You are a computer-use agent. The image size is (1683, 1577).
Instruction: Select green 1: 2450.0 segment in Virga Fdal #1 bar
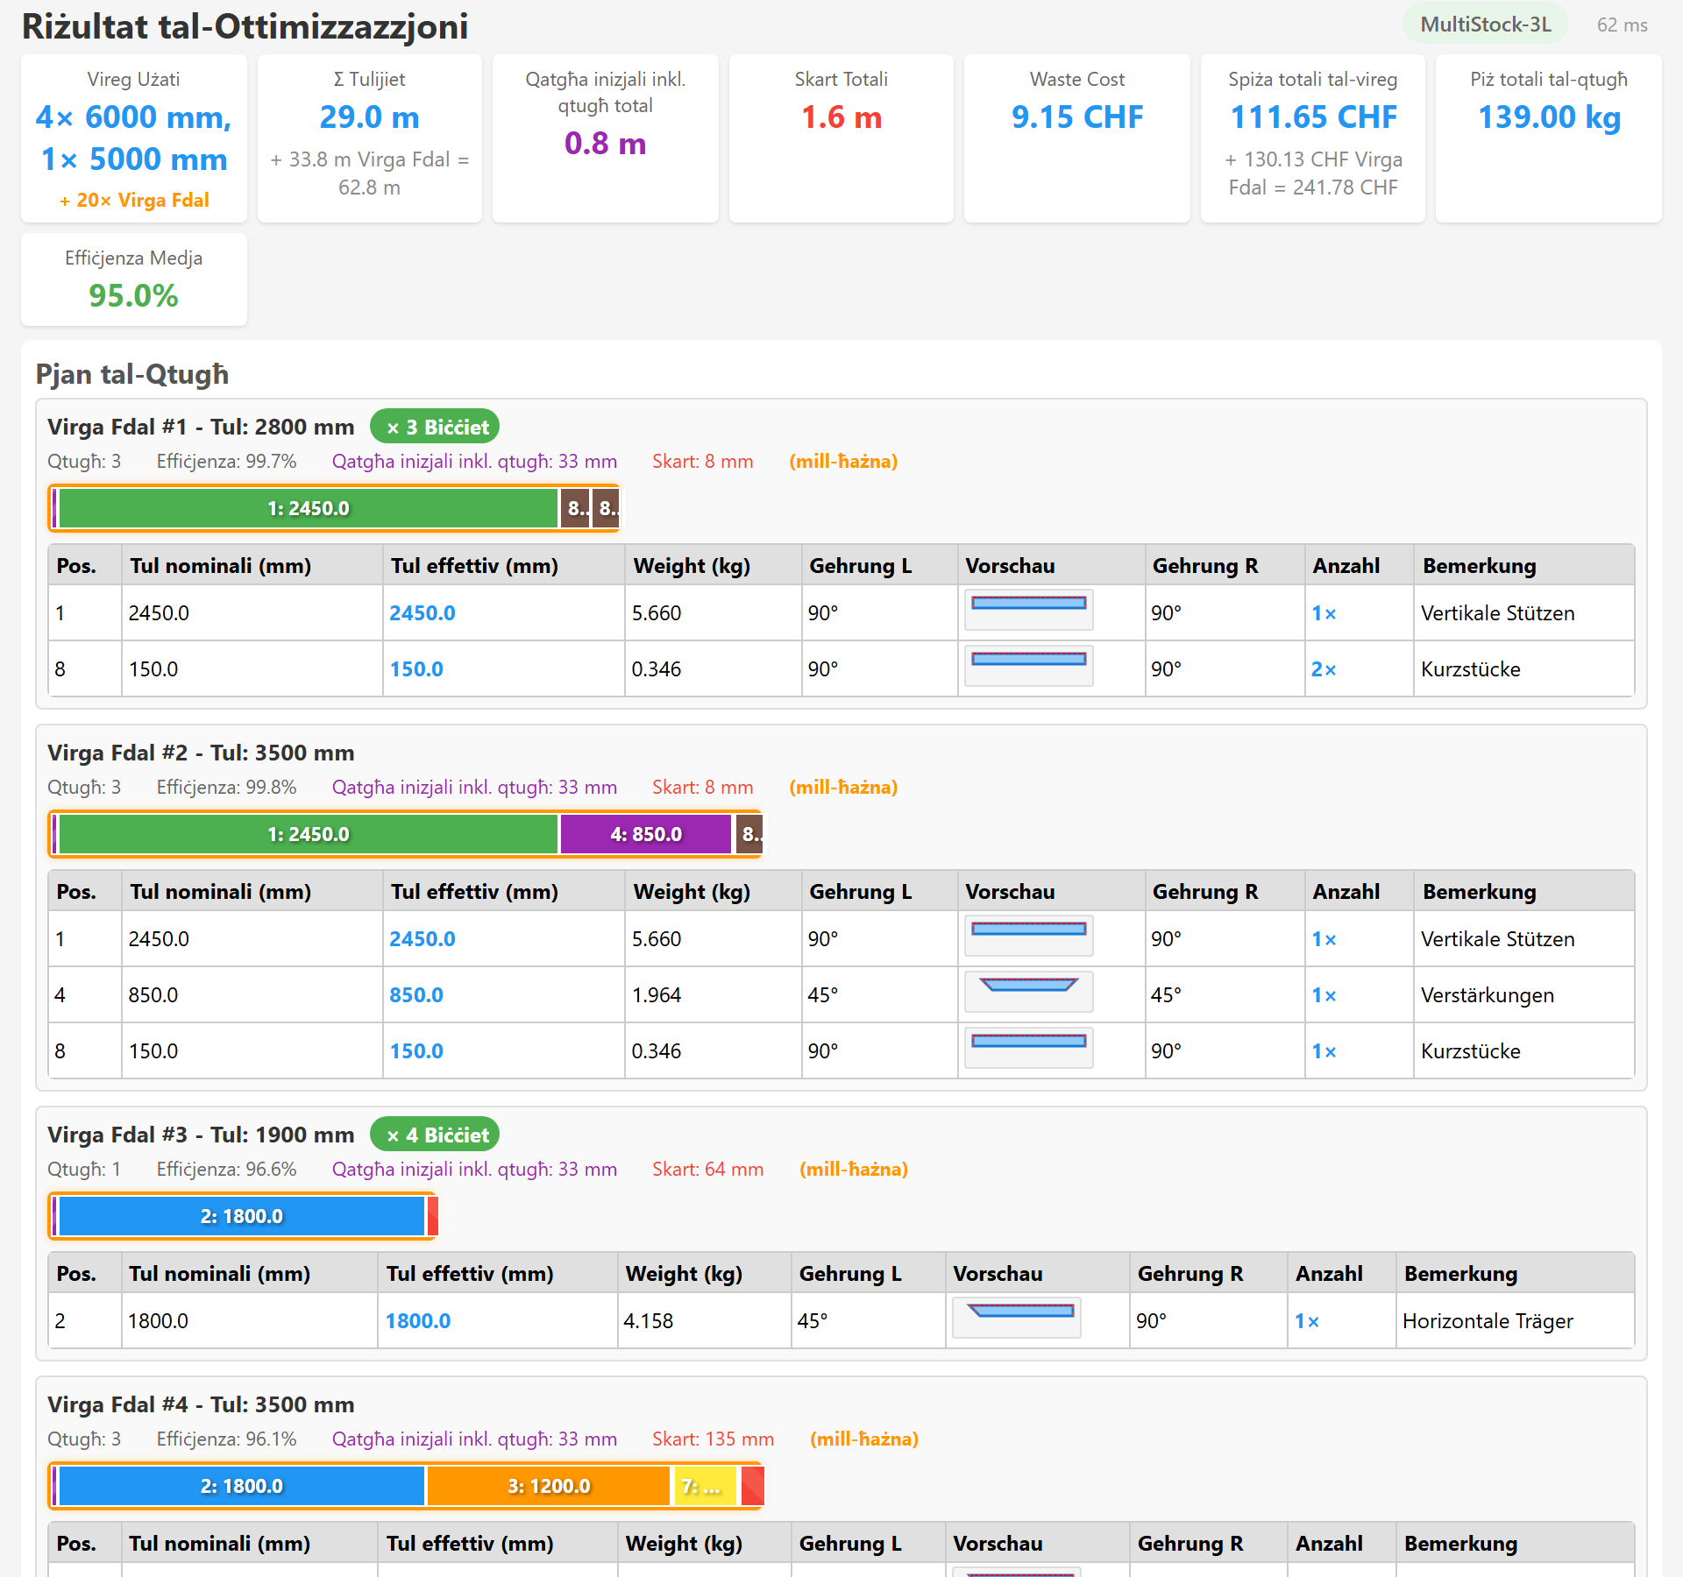tap(308, 508)
